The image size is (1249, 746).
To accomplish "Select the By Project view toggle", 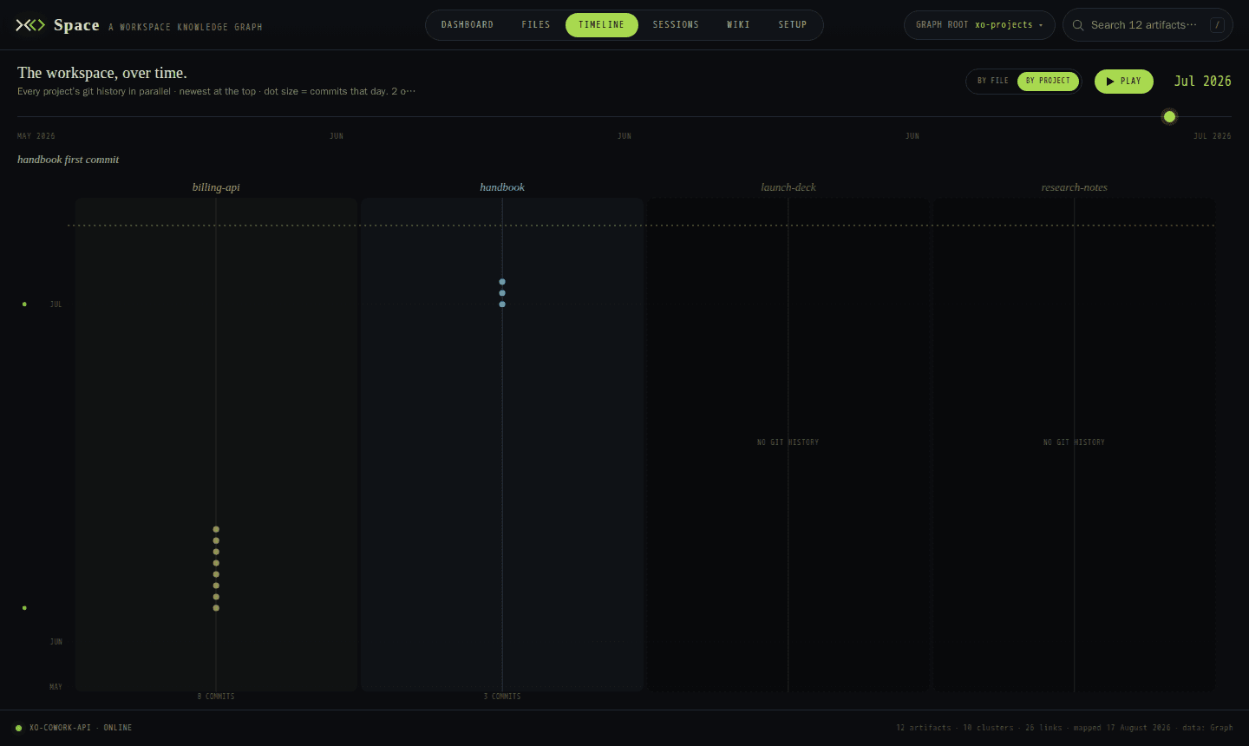I will click(1048, 81).
